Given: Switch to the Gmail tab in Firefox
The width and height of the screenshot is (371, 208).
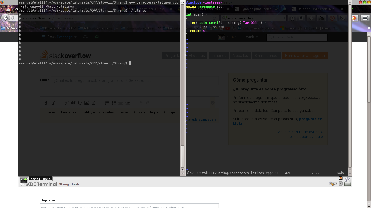Looking at the screenshot, I should [12, 9].
